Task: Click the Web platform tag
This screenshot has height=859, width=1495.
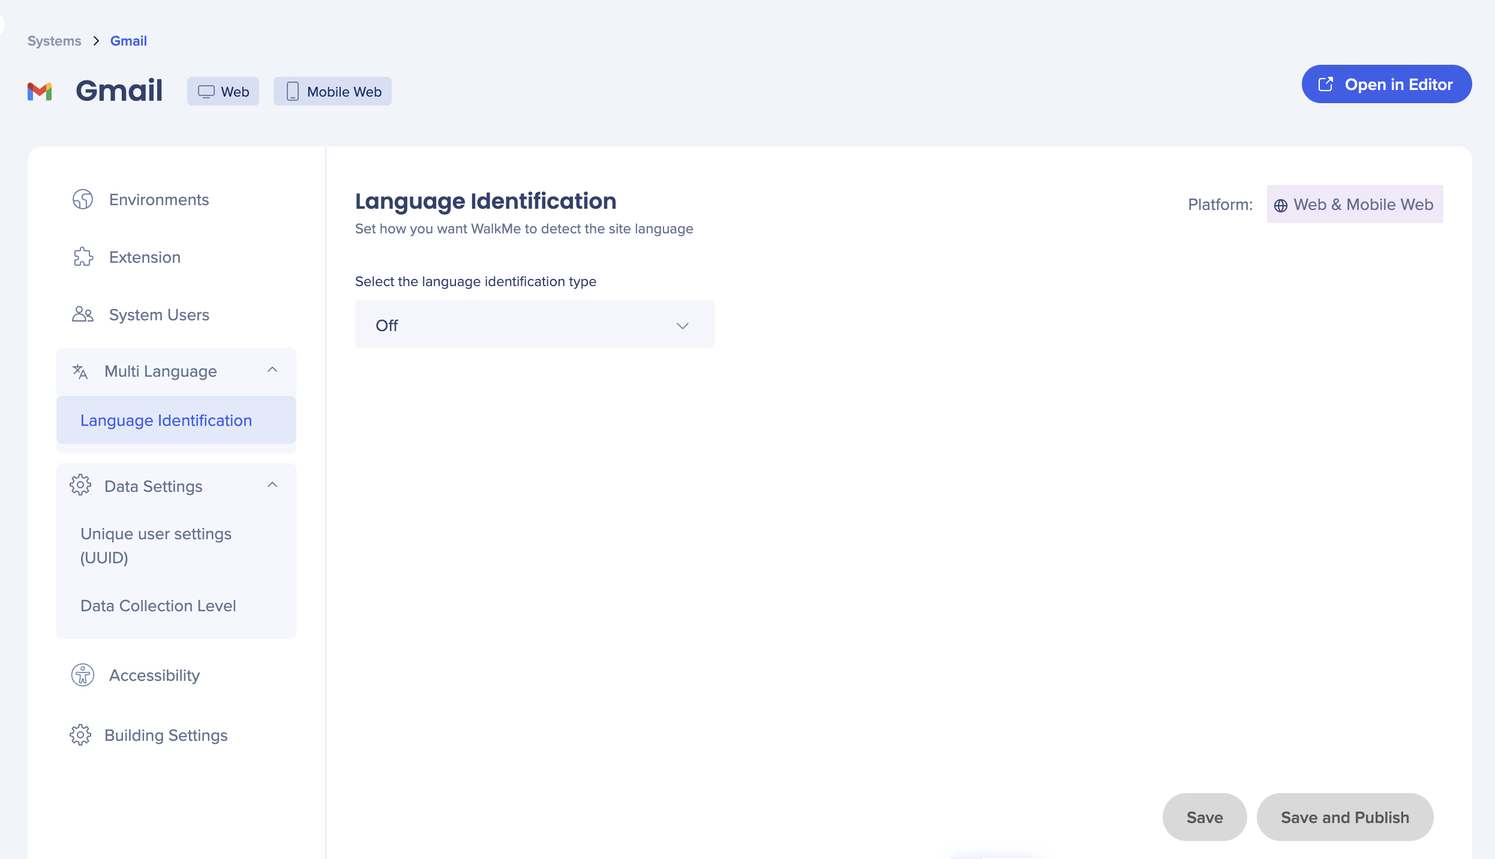Action: click(223, 91)
